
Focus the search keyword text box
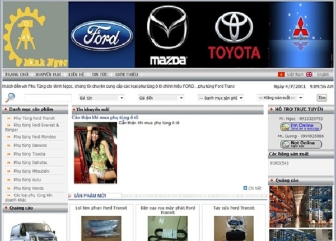pos(48,98)
